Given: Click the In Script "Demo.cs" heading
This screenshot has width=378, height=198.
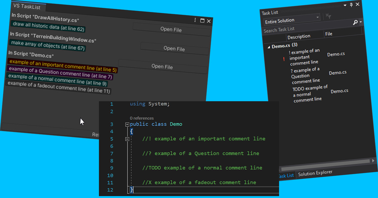Looking at the screenshot, I should tap(31, 54).
